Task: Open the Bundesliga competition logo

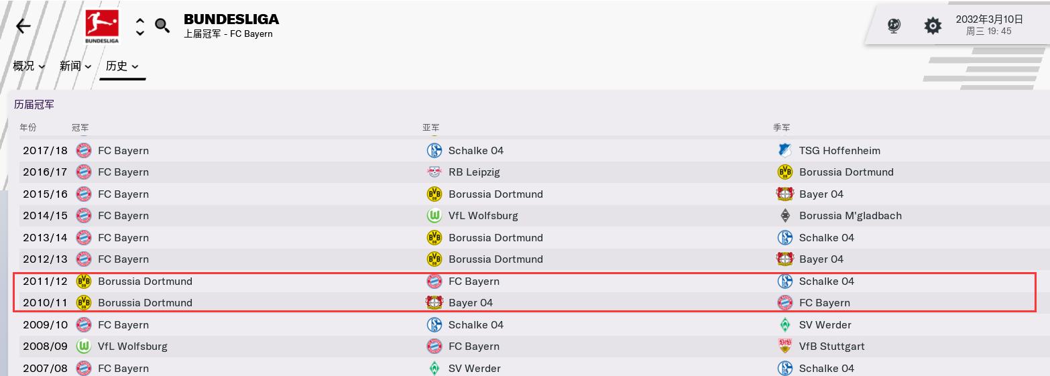Action: pyautogui.click(x=102, y=27)
